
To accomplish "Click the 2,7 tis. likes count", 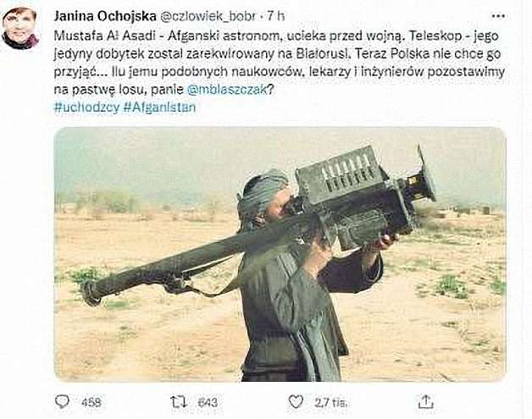I will (330, 403).
